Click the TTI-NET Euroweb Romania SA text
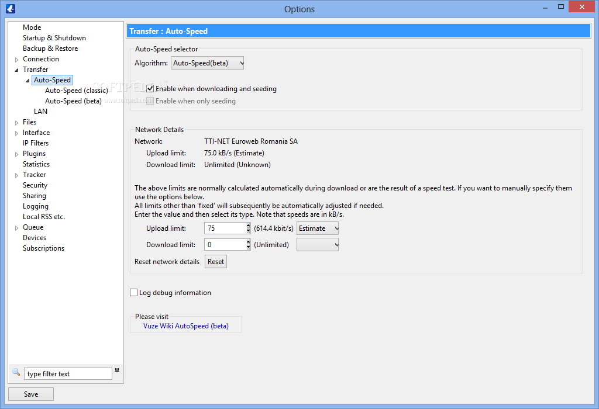 point(250,141)
